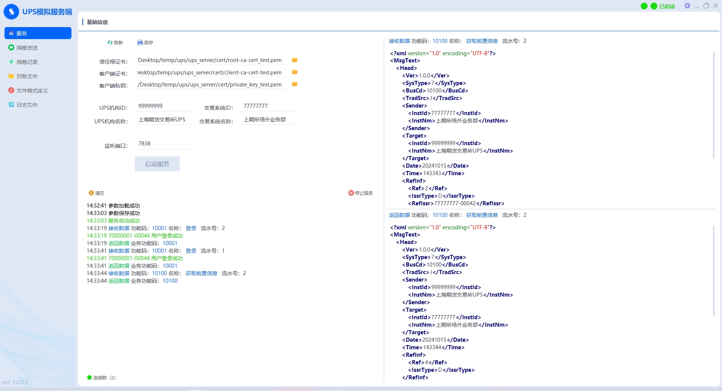Click the UPS机构ID input field
Viewport: 722px width, 391px height.
(x=165, y=106)
